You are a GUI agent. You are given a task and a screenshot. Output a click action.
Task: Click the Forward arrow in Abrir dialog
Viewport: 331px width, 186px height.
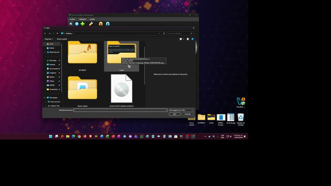pos(50,33)
